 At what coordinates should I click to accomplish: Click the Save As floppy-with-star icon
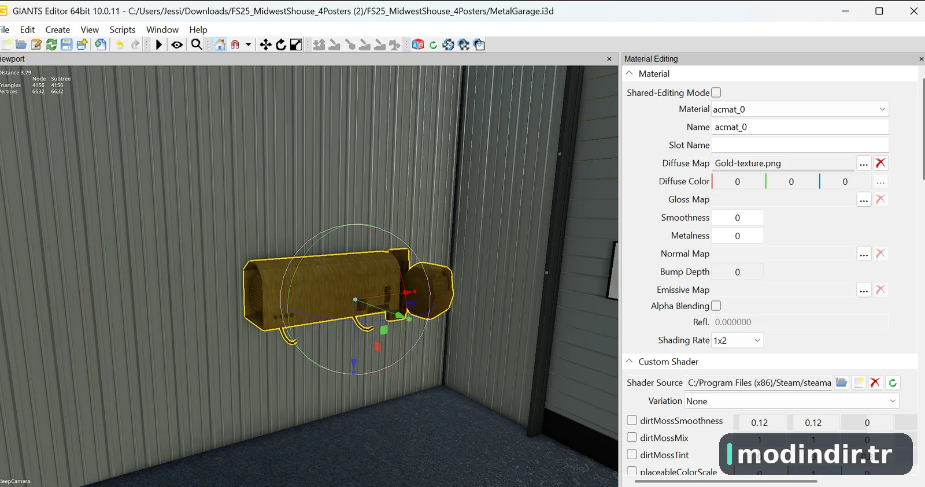[x=82, y=44]
